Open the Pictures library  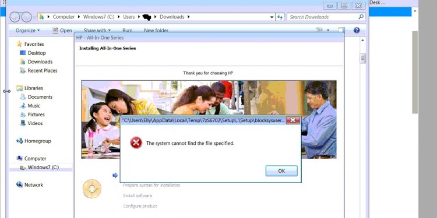36,115
